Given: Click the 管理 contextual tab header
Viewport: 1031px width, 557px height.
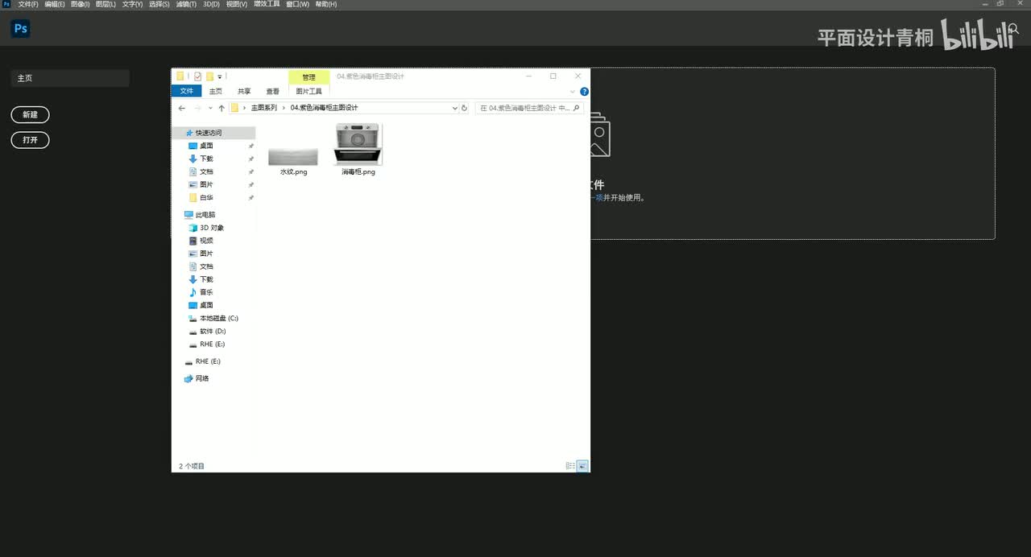Looking at the screenshot, I should coord(309,77).
